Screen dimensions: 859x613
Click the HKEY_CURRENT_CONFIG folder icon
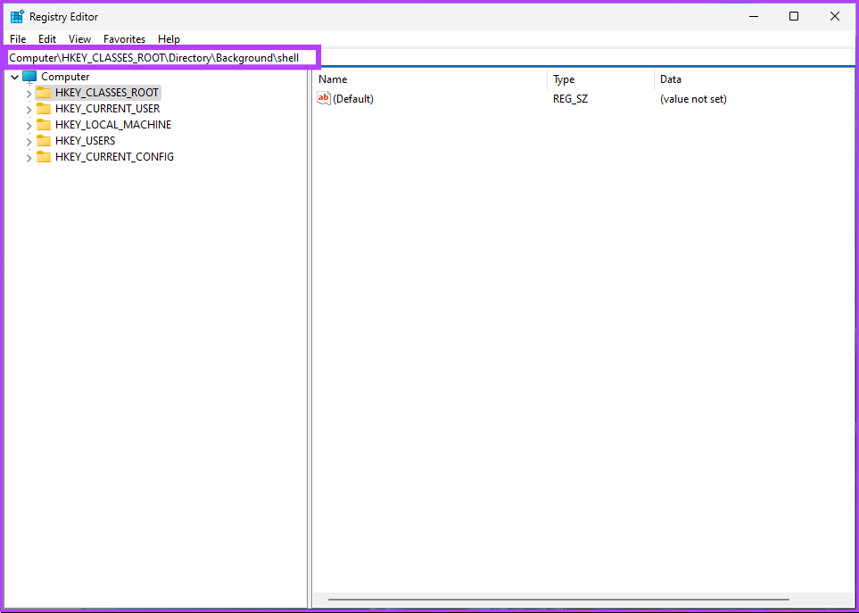[44, 157]
